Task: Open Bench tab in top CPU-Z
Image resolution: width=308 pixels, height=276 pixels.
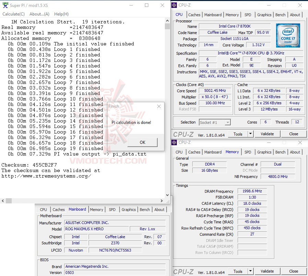Action: point(280,15)
